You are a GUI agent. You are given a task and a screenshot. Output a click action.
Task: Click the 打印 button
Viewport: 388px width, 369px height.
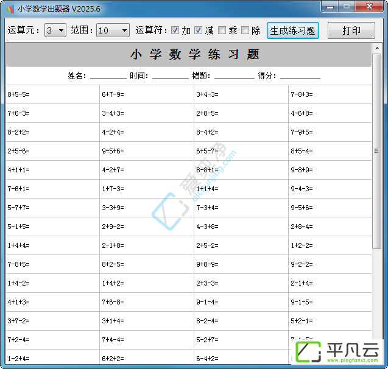[351, 30]
